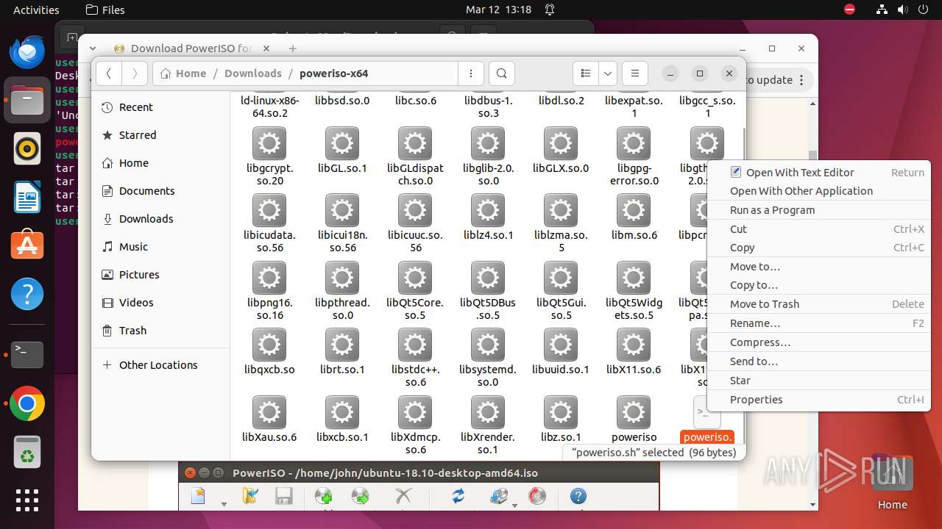The width and height of the screenshot is (942, 529).
Task: Open Properties from context menu
Action: click(x=818, y=400)
